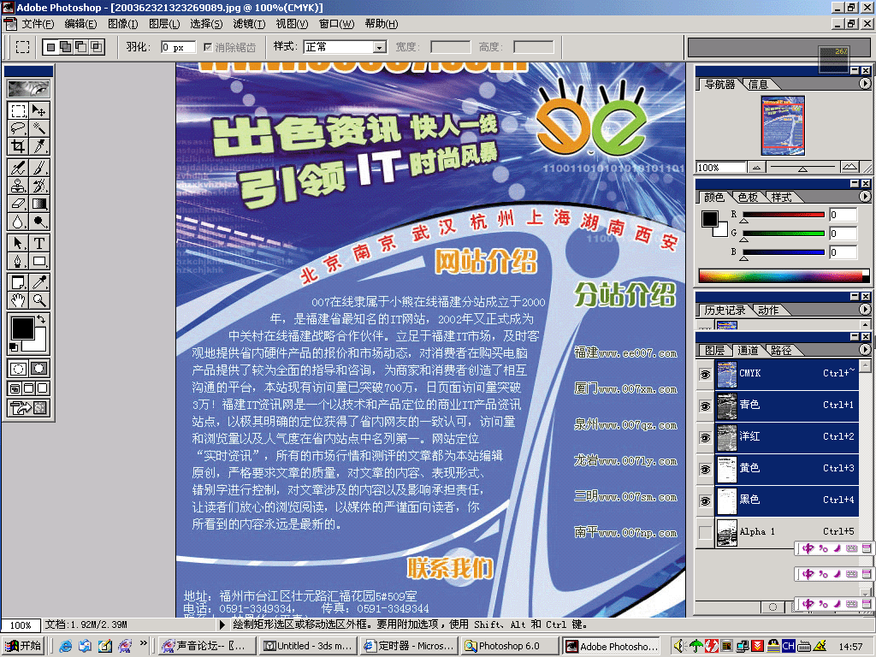Choose the Blur tool
The width and height of the screenshot is (876, 657).
pyautogui.click(x=19, y=222)
